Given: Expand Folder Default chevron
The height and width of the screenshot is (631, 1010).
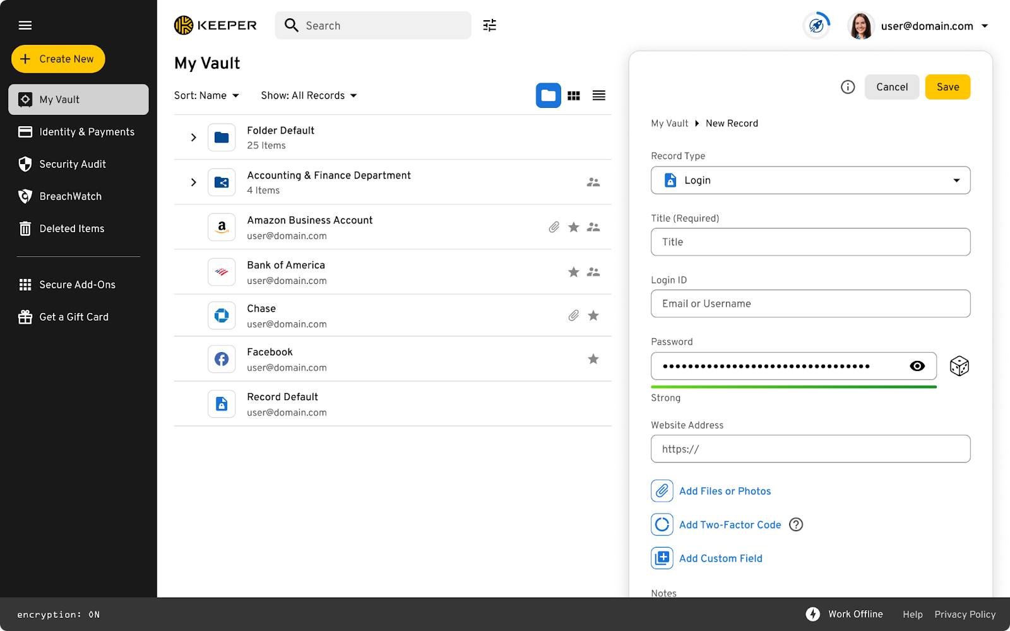Looking at the screenshot, I should pyautogui.click(x=194, y=138).
